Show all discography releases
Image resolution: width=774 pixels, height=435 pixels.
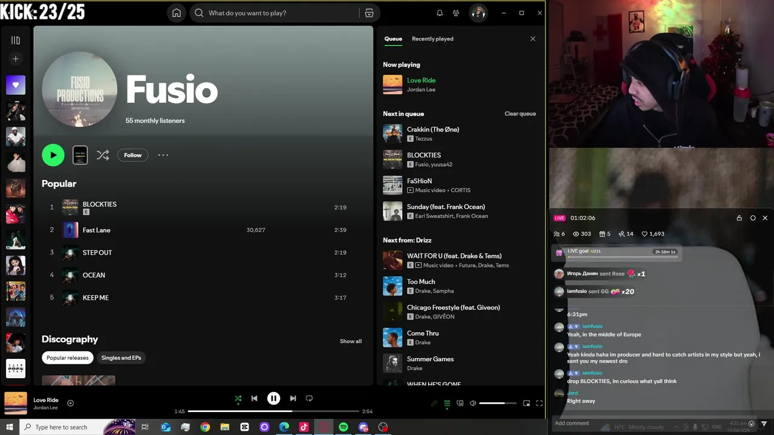[x=351, y=341]
